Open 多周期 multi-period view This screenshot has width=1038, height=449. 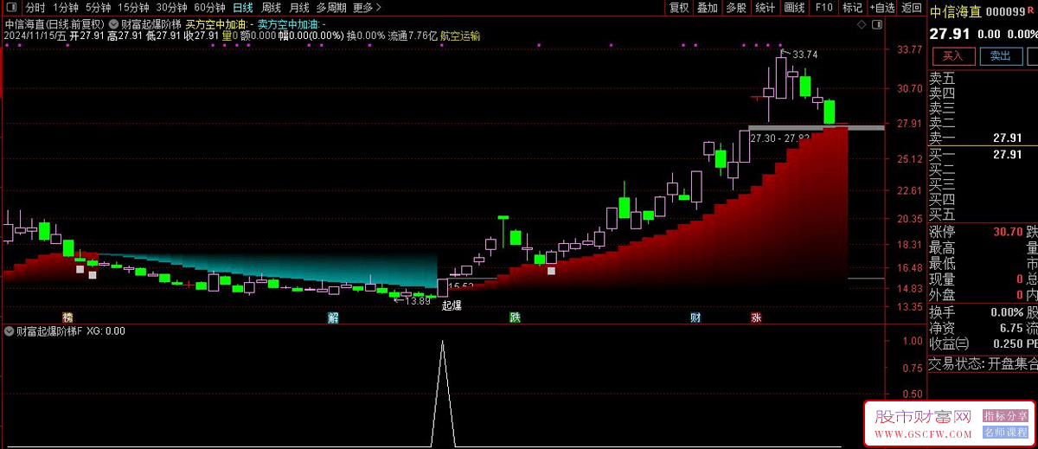[331, 8]
